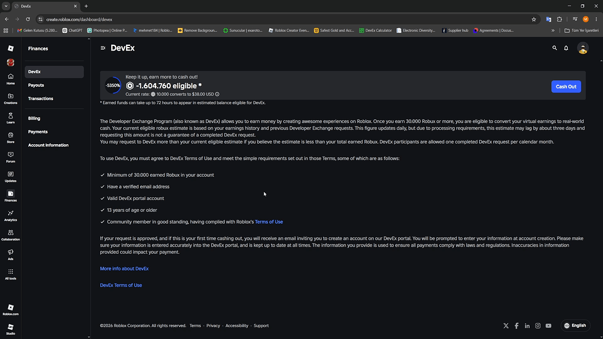Open the LinkedIn social icon
The height and width of the screenshot is (339, 603).
527,325
